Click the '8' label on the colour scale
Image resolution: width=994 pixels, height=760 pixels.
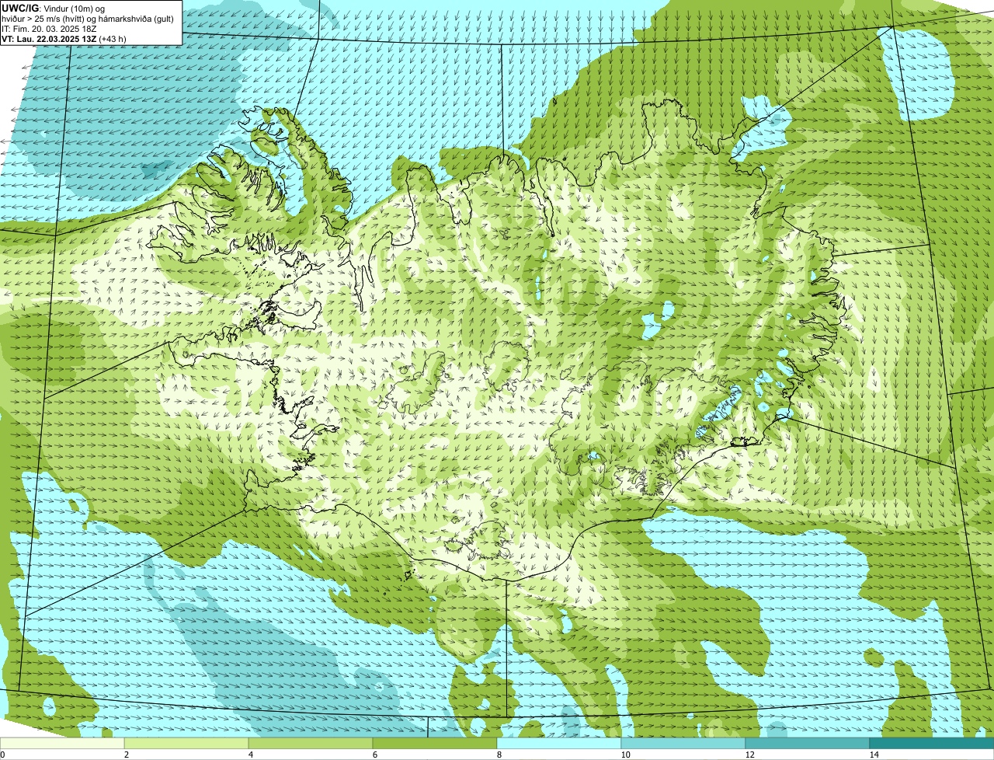pos(499,755)
